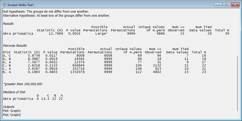Click the Pairwise Results heading
The height and width of the screenshot is (121, 242).
pos(15,46)
